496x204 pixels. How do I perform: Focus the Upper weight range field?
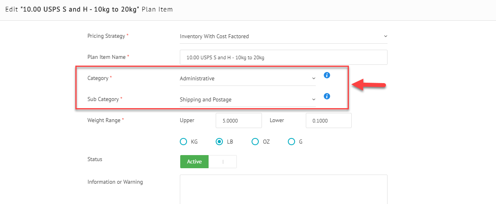[238, 120]
